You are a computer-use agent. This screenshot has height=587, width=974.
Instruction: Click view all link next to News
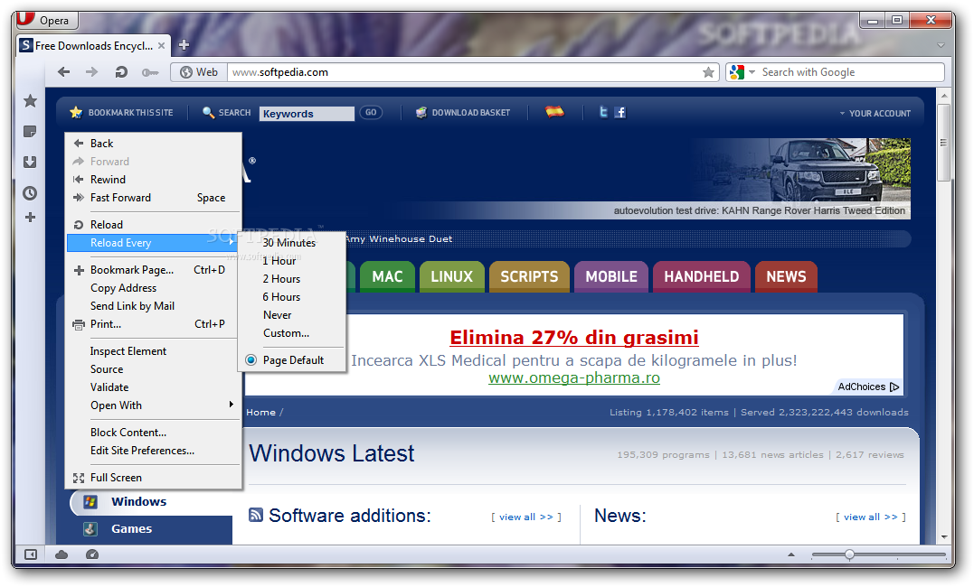pos(870,517)
